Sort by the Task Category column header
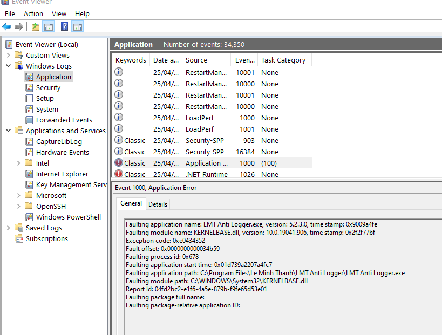 pyautogui.click(x=285, y=60)
